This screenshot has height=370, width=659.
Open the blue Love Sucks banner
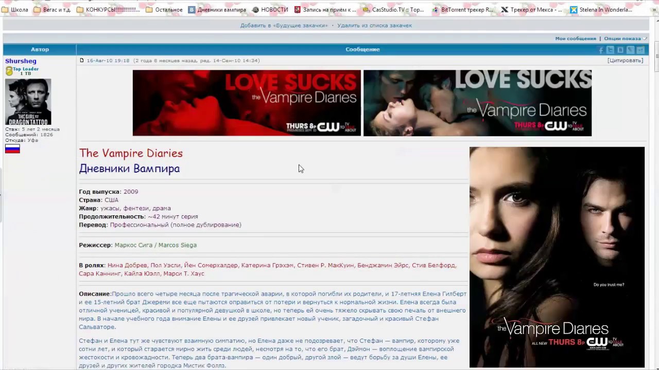pos(477,103)
